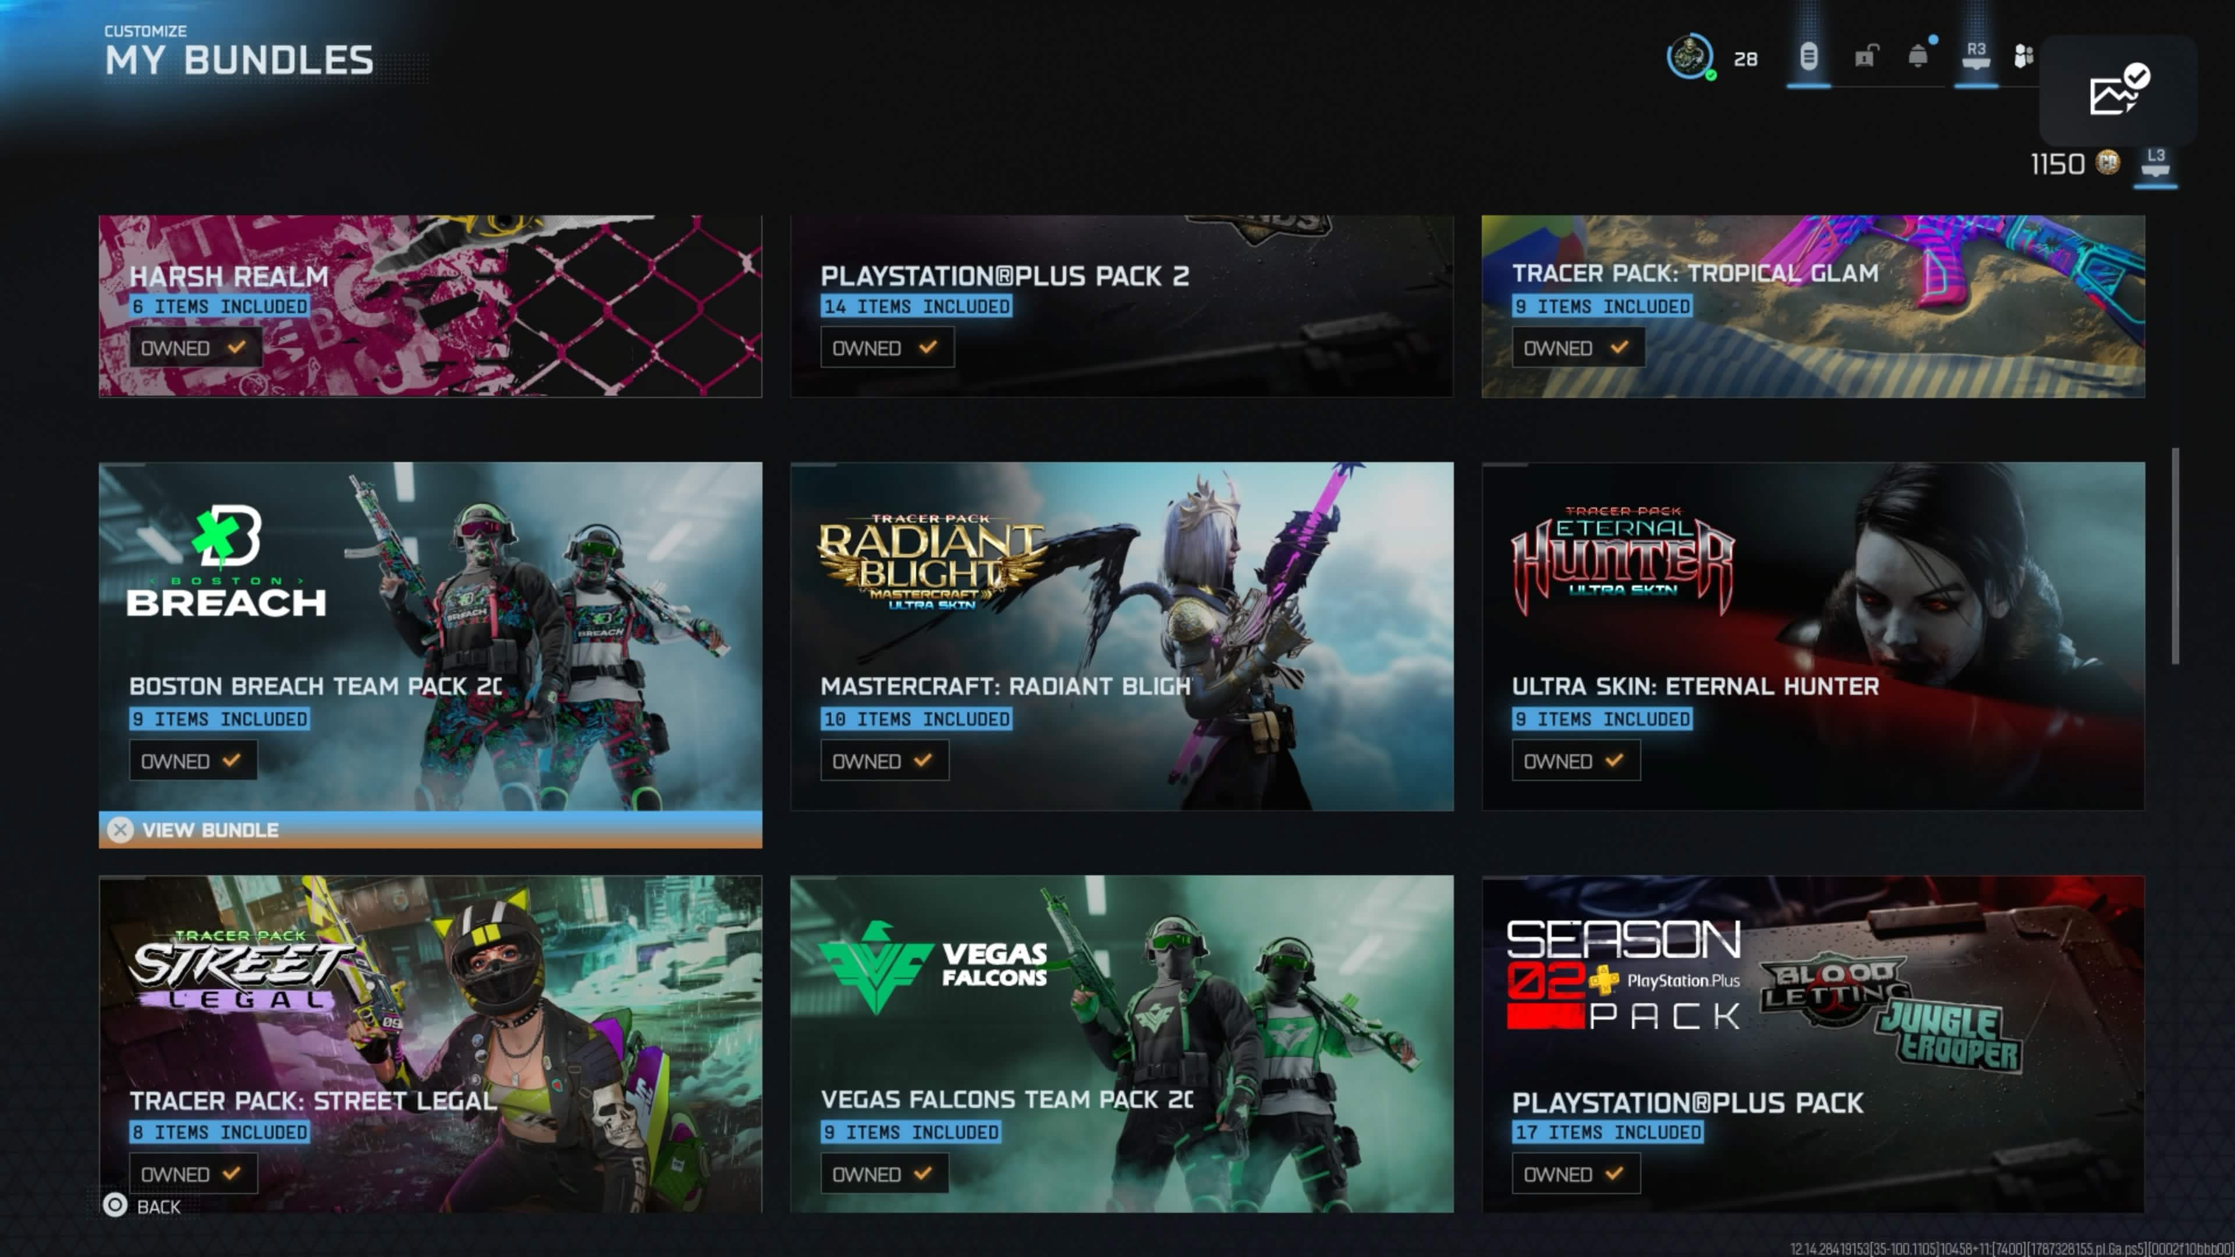Click "PlayStation®Plus Pack 2" title text
Screen dimensions: 2235x1257
(x=1005, y=277)
